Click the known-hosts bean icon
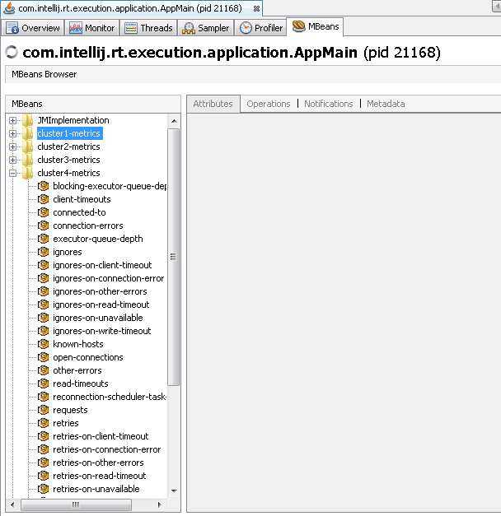Image resolution: width=501 pixels, height=516 pixels. (x=44, y=344)
